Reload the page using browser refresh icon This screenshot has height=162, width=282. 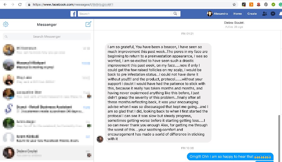[x=20, y=4]
